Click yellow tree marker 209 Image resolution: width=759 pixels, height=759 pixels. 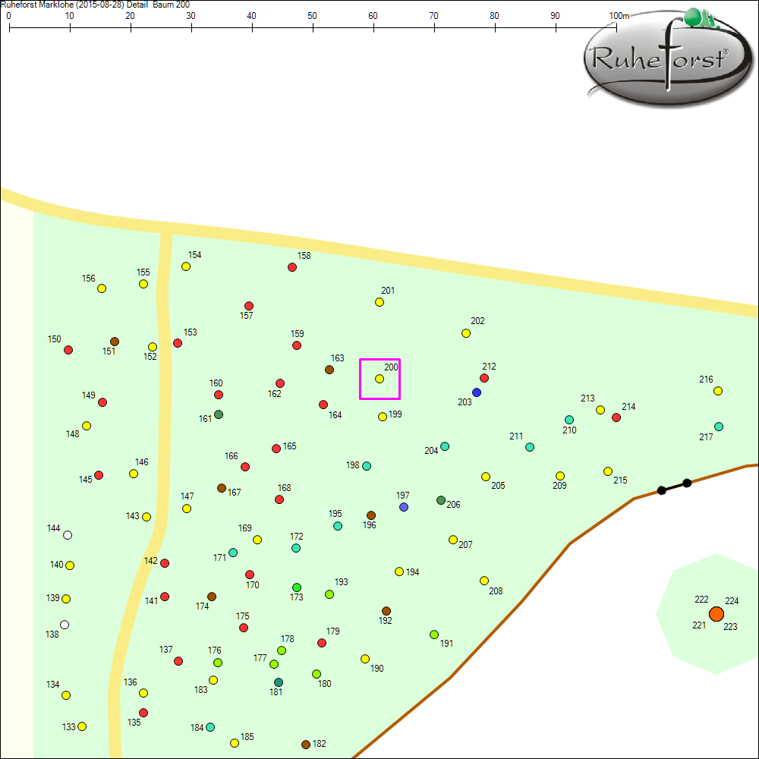(x=560, y=477)
